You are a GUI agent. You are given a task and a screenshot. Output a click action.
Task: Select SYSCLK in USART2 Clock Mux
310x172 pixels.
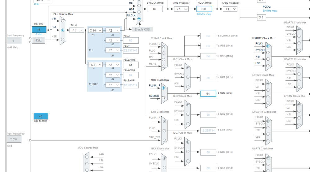coord(268,52)
